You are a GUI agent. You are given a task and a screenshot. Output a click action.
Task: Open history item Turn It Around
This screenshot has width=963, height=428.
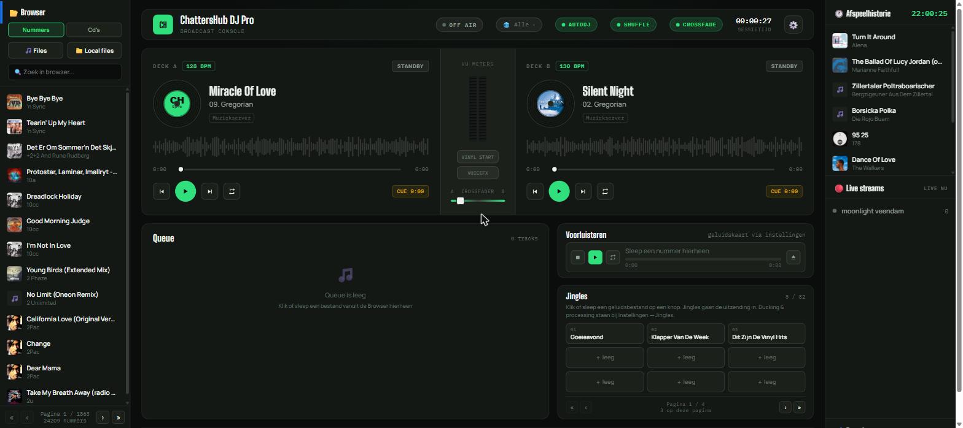pos(889,40)
